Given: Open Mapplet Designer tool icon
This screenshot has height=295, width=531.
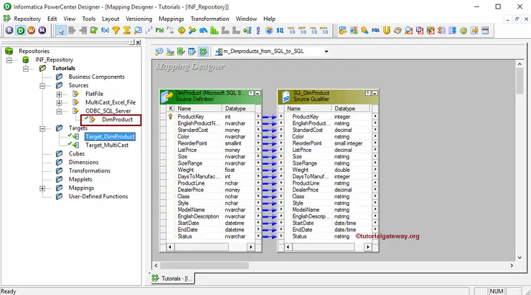Looking at the screenshot, I should pos(192,52).
